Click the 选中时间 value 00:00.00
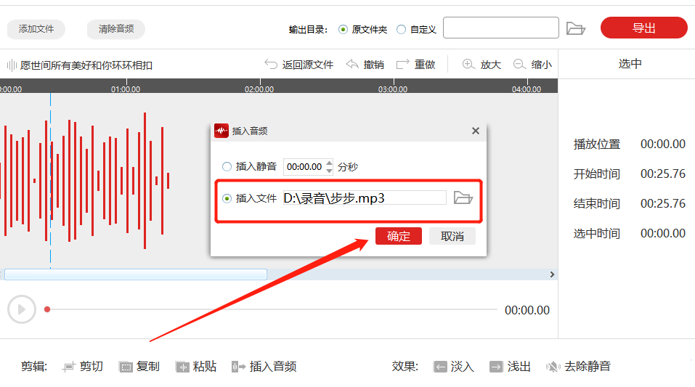Screen dimensions: 695x387 662,233
